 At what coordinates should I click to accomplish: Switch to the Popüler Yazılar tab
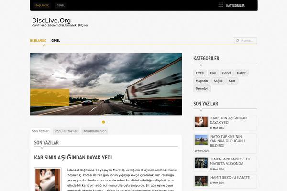(x=66, y=131)
